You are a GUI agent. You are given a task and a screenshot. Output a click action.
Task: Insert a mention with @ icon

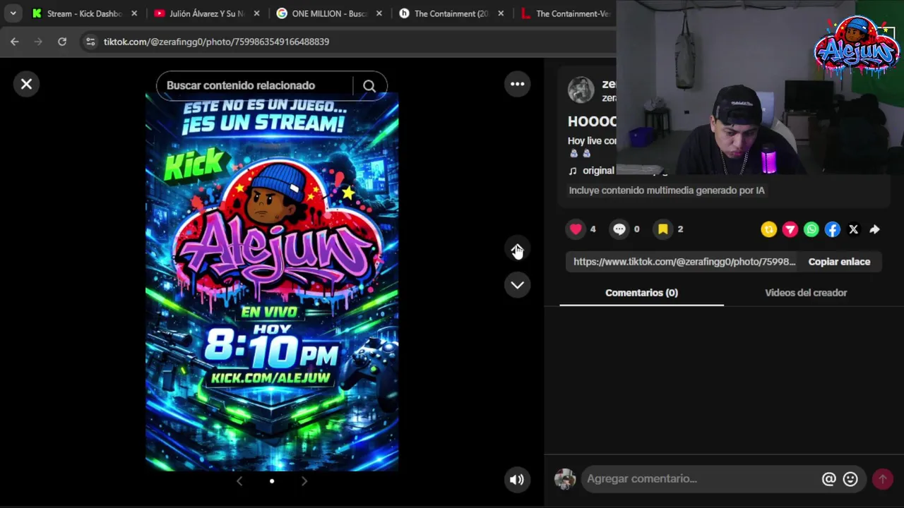coord(828,479)
